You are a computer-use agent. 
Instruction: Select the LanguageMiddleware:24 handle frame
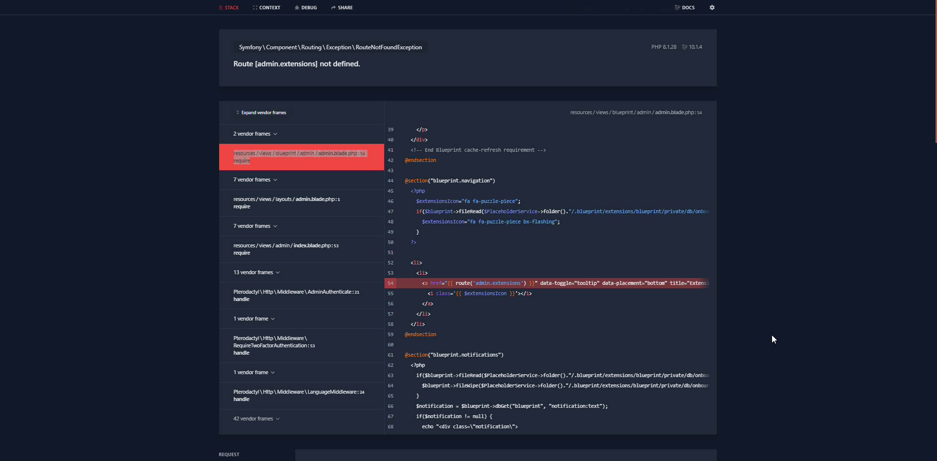(302, 396)
